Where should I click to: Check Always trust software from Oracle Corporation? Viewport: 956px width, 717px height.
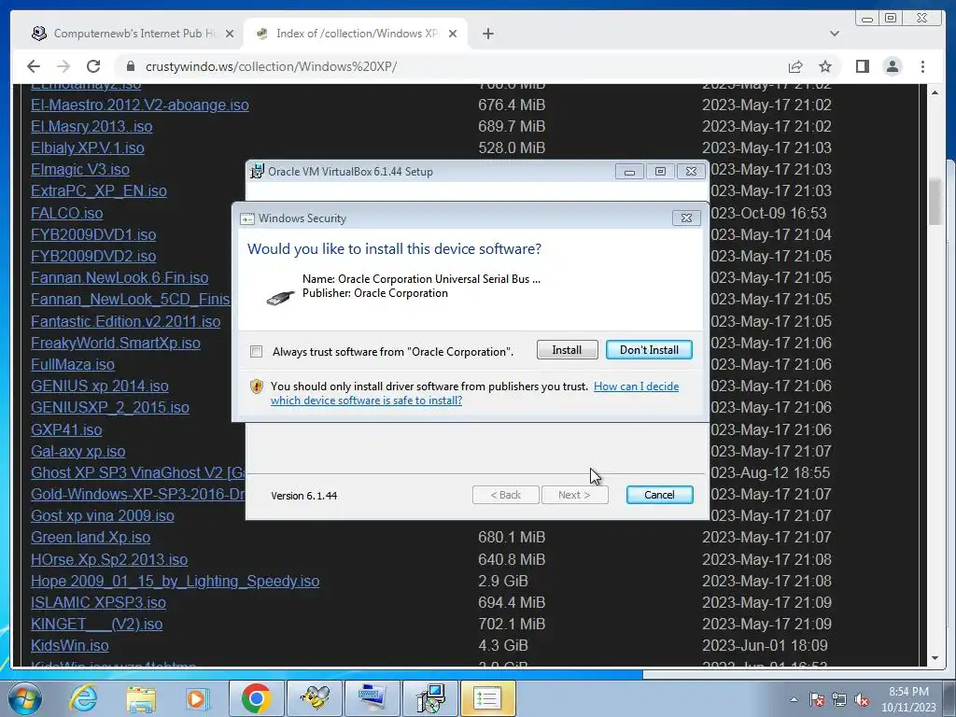pos(256,352)
